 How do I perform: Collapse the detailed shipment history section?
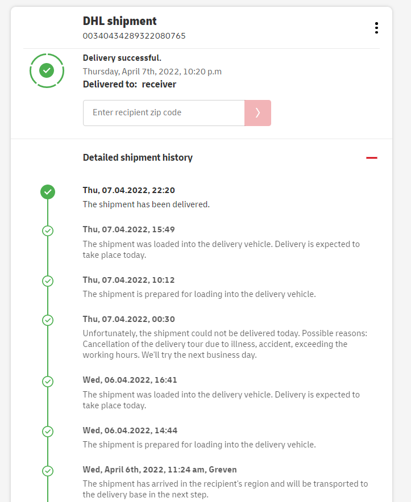[372, 158]
